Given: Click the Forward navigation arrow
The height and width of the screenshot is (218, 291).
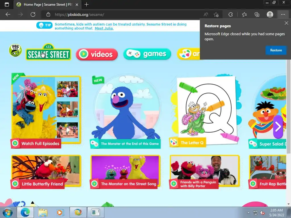Looking at the screenshot, I should (x=20, y=14).
